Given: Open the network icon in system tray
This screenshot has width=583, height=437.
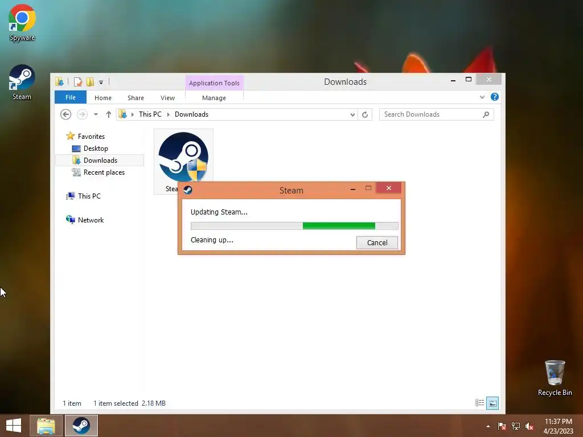Looking at the screenshot, I should tap(516, 426).
